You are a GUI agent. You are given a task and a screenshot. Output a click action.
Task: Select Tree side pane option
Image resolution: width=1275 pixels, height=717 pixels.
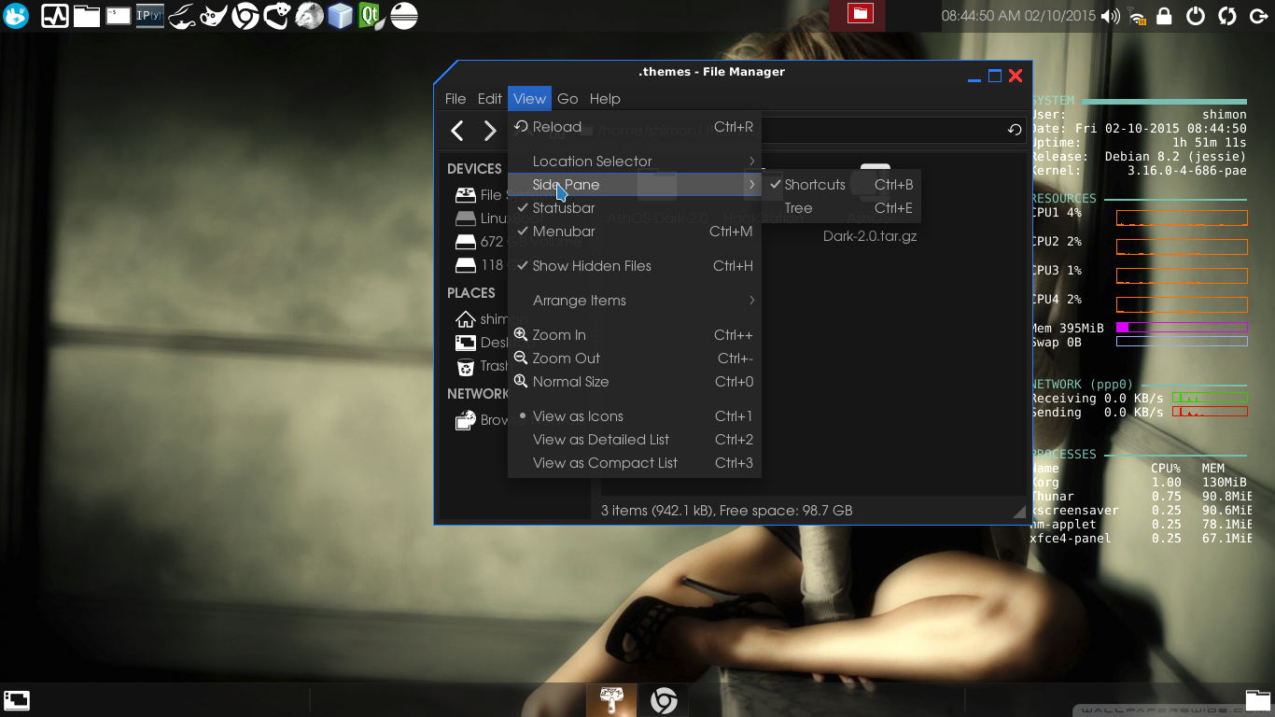tap(844, 208)
